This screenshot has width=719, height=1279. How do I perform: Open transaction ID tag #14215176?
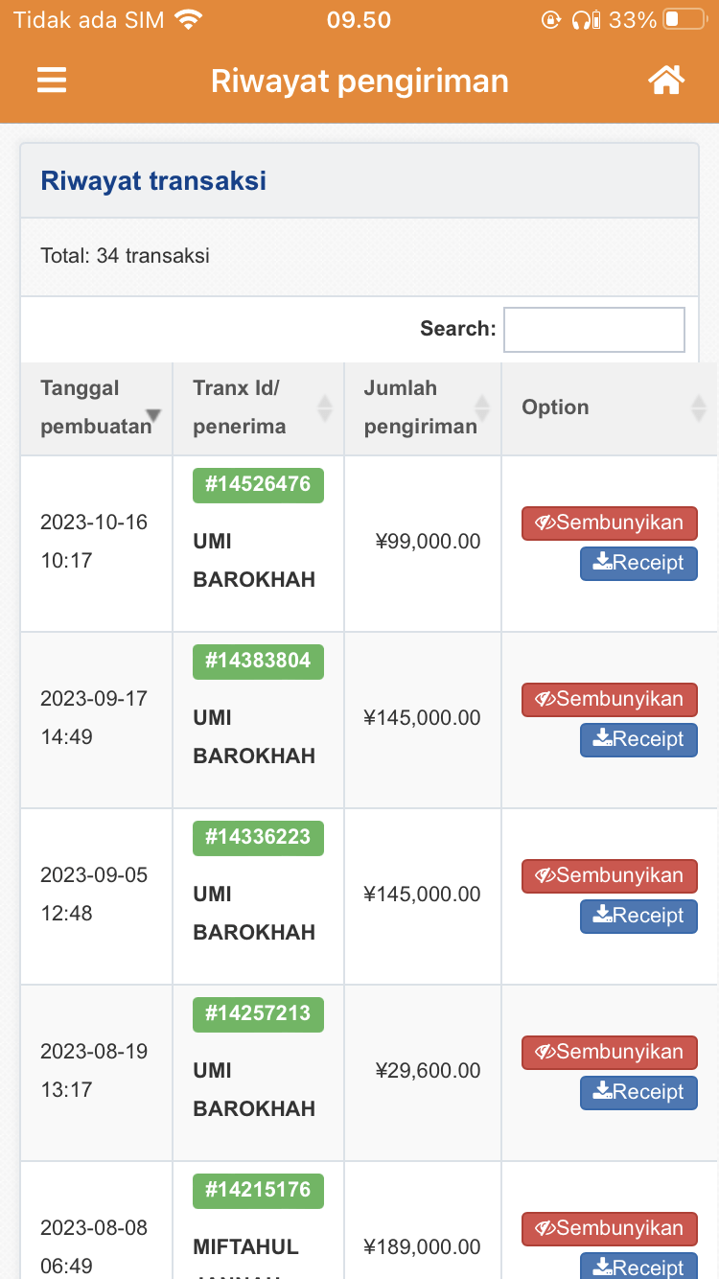pos(258,1191)
